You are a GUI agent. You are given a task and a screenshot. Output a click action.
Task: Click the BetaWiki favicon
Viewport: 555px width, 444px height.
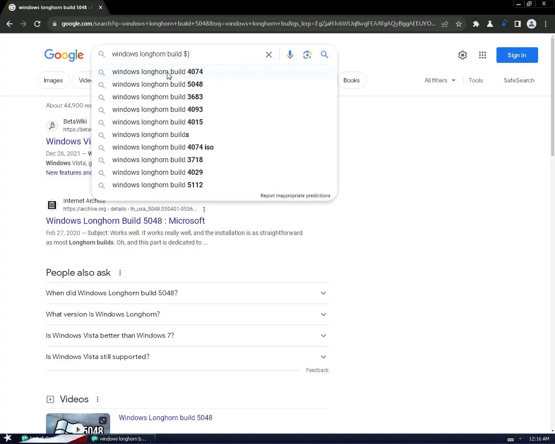point(52,126)
